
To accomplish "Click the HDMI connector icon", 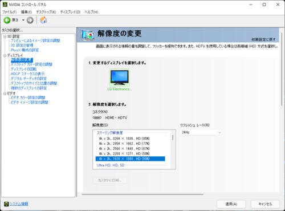I will point(97,118).
